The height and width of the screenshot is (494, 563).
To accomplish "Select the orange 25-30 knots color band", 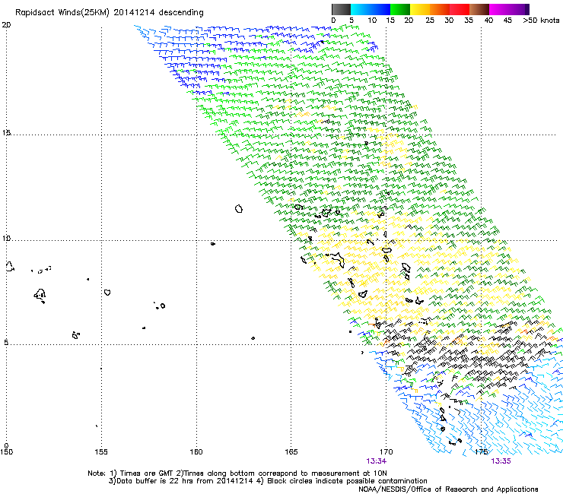I will (x=440, y=9).
